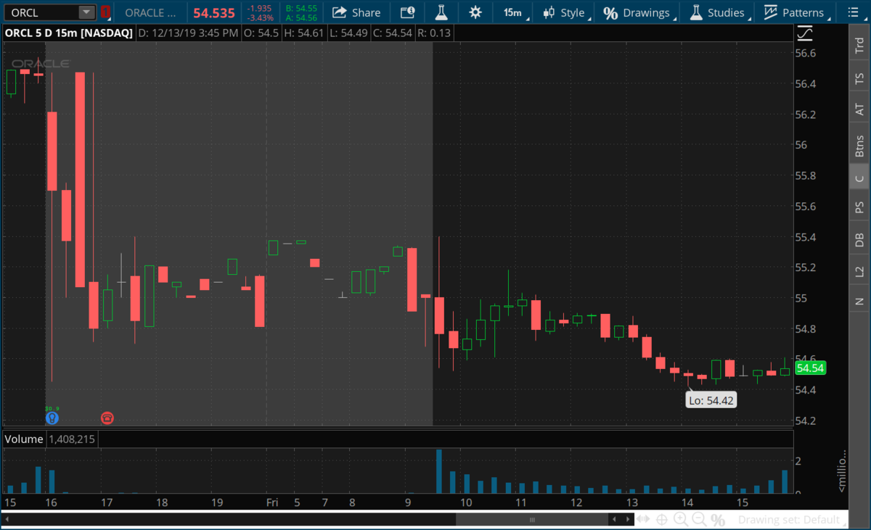Viewport: 871px width, 530px height.
Task: Click the Share arrow icon
Action: click(339, 12)
